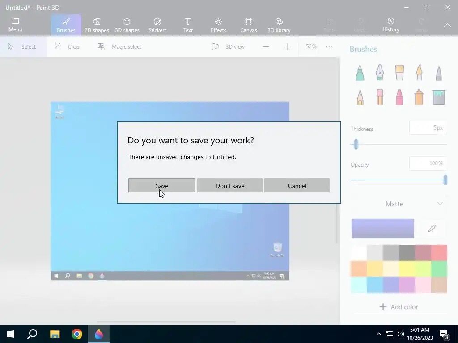Select the Oil brush
458x343 pixels.
[399, 73]
